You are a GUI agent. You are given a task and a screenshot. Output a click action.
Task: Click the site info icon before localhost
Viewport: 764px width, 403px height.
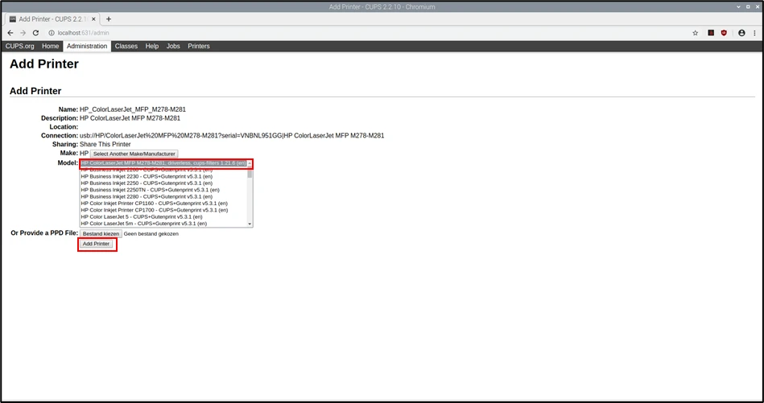pyautogui.click(x=52, y=33)
